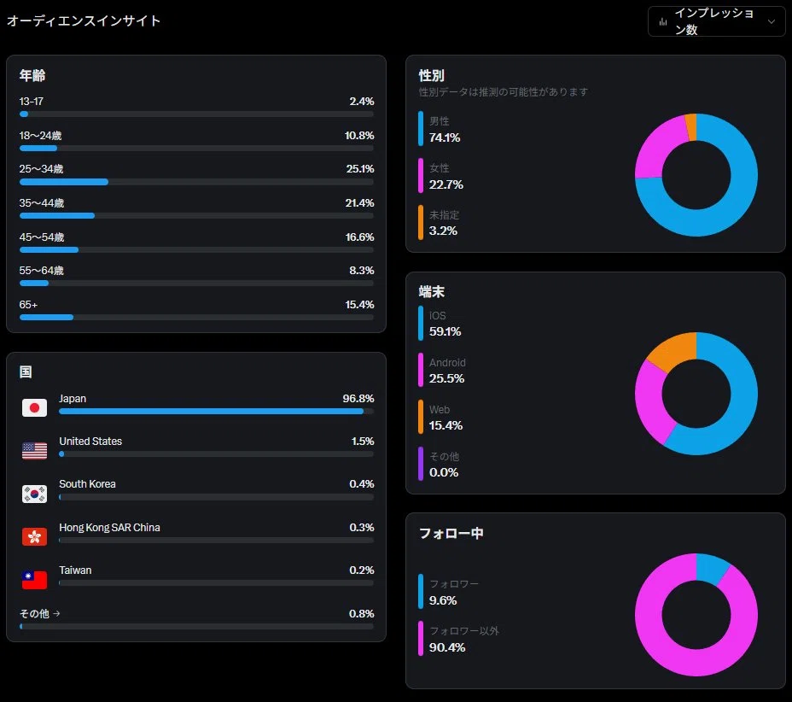Click the 男性 blue legend marker
Viewport: 792px width, 702px height.
coord(421,129)
